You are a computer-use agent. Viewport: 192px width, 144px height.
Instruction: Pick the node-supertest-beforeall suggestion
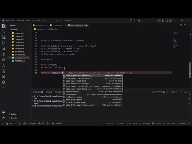click(93, 78)
